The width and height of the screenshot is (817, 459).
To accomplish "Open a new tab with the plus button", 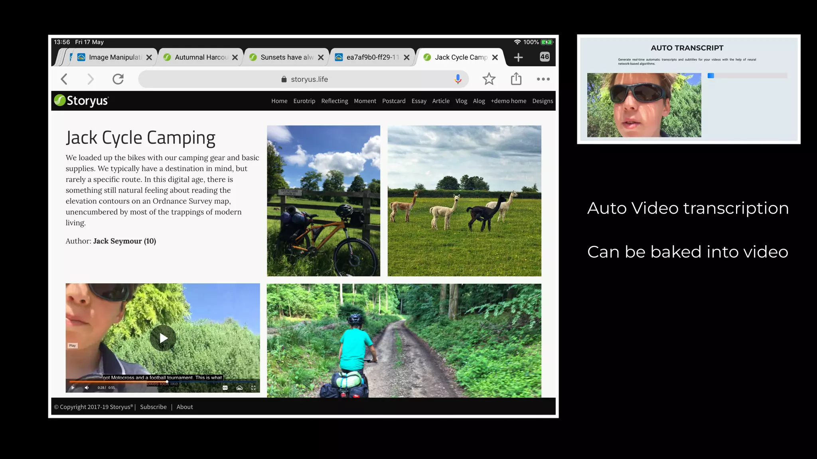I will point(518,57).
